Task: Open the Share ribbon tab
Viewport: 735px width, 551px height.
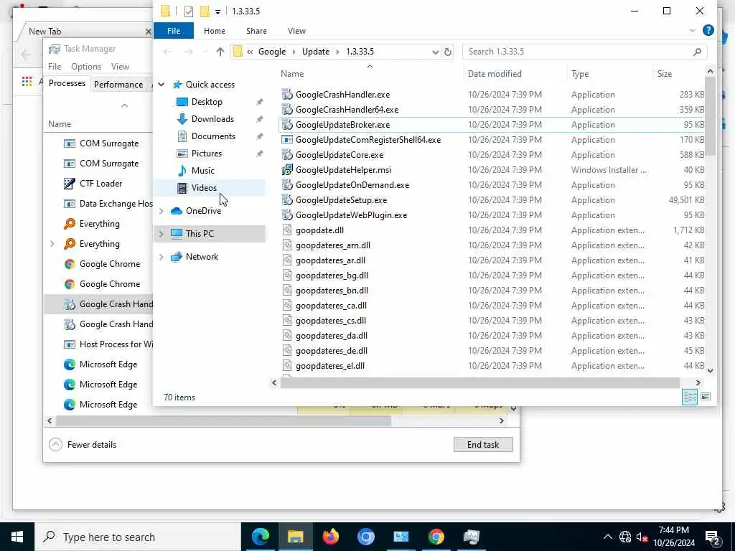Action: [256, 31]
